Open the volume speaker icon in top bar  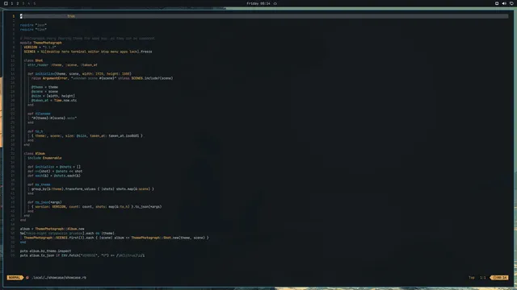coord(504,3)
